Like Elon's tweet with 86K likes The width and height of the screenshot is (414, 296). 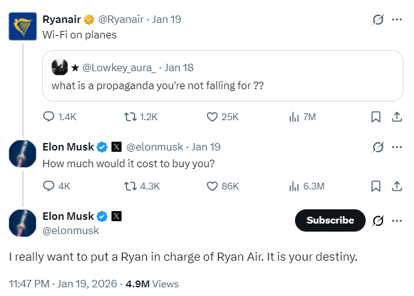213,186
